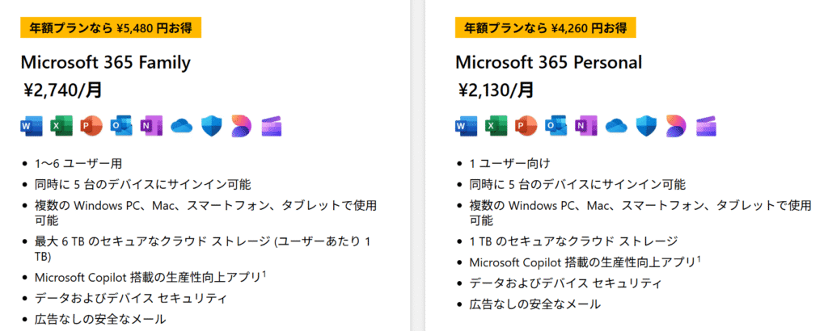This screenshot has width=828, height=331.
Task: Click the Microsoft 365 Personal heading
Action: tap(549, 63)
